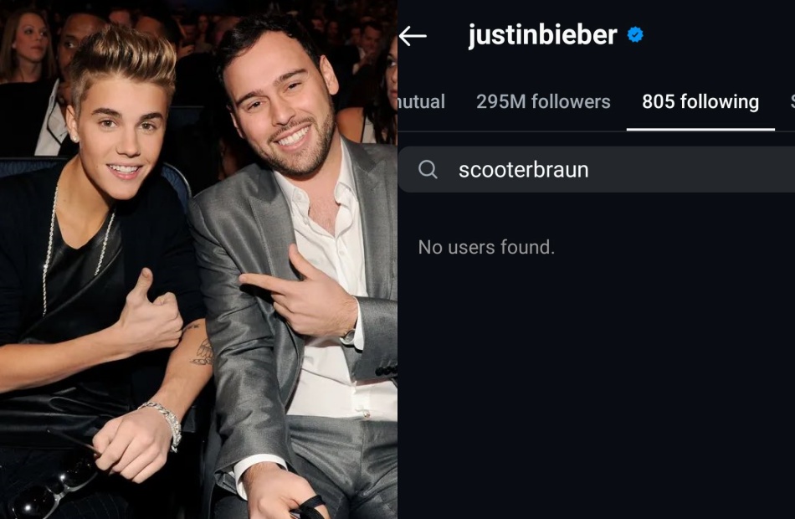Click the white underline beneath 805 following
The height and width of the screenshot is (519, 795).
[700, 130]
